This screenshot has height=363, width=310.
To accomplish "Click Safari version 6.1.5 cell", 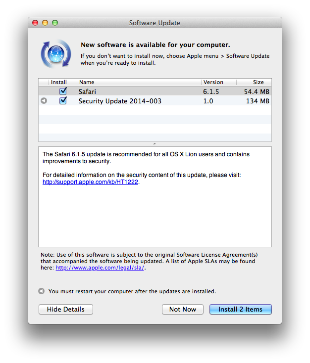I will click(x=211, y=91).
